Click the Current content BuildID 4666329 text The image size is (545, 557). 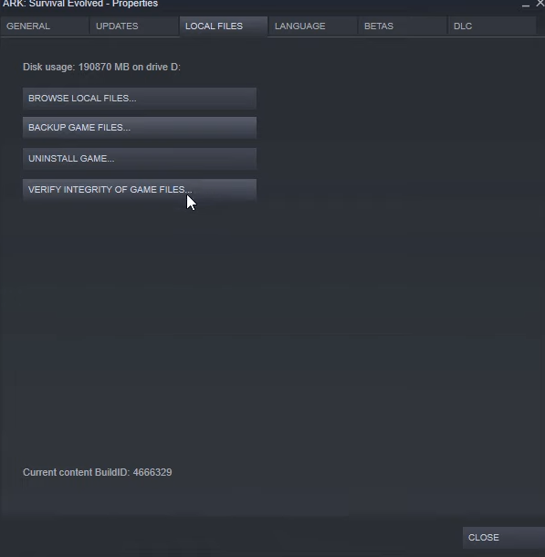point(98,472)
